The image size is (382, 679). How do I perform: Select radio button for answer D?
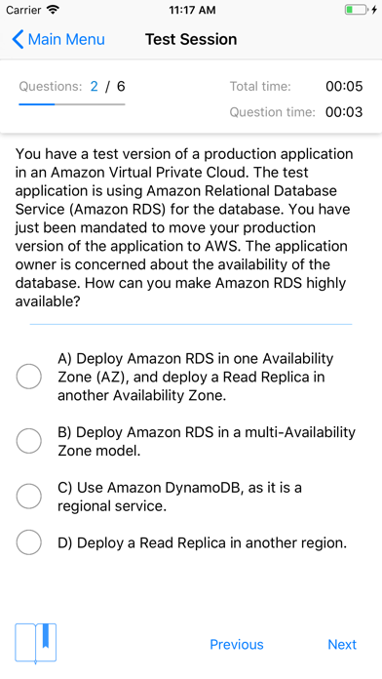tap(29, 542)
